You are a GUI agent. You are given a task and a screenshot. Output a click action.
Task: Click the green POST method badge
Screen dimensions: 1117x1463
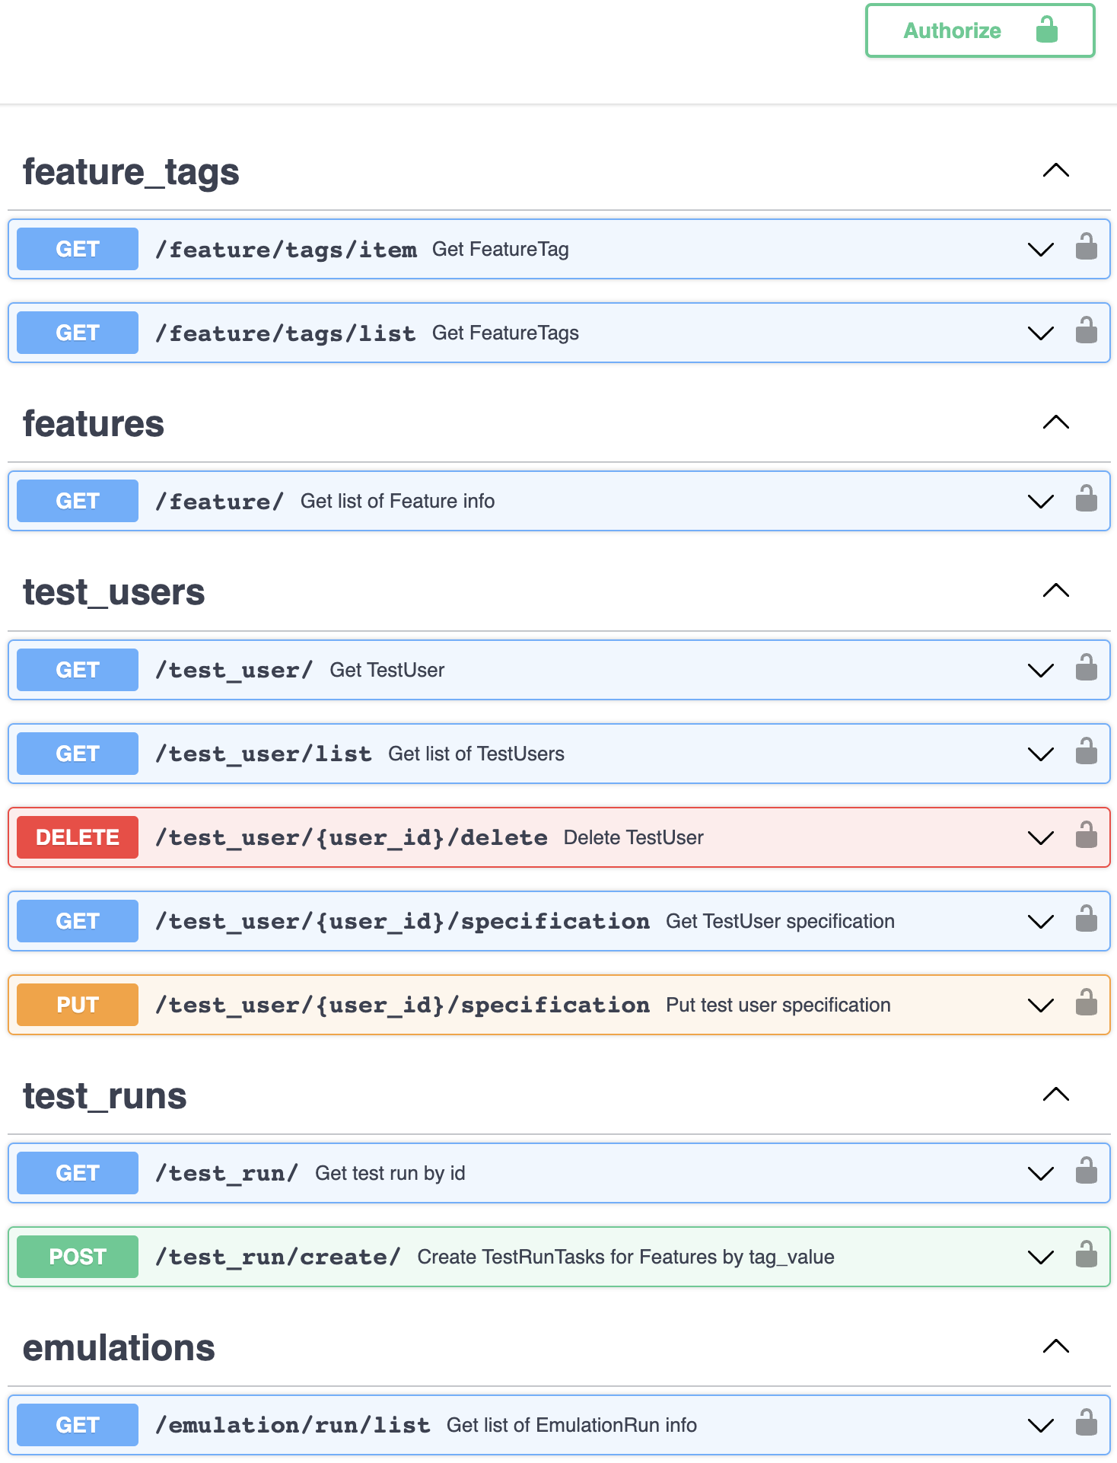pos(78,1257)
